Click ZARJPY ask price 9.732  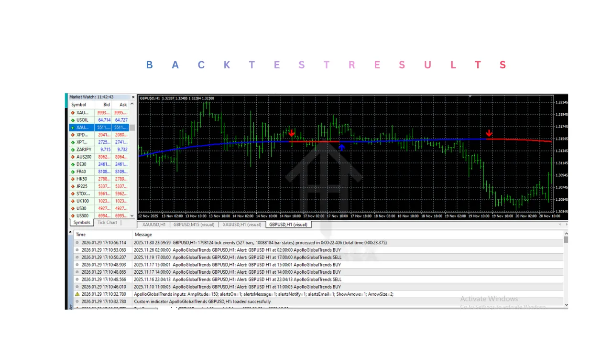tap(123, 150)
